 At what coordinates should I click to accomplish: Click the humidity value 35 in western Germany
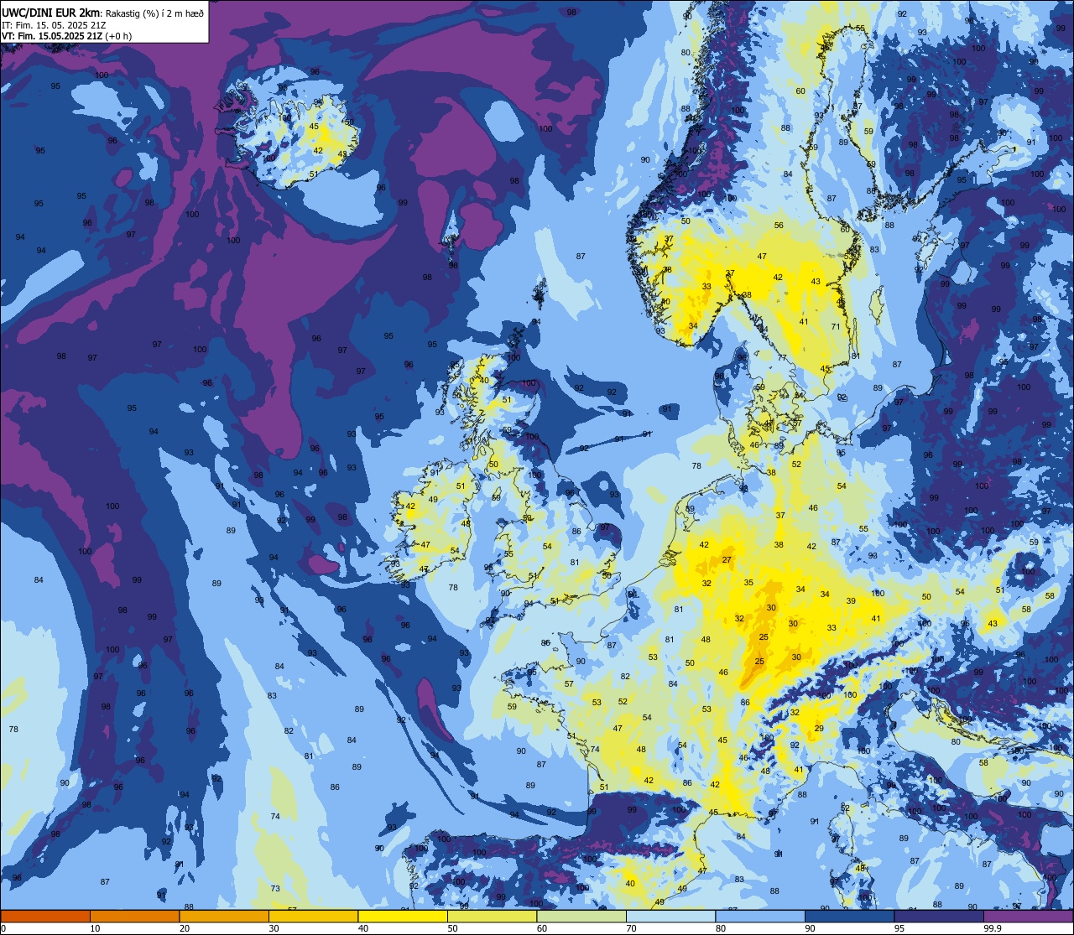(748, 582)
